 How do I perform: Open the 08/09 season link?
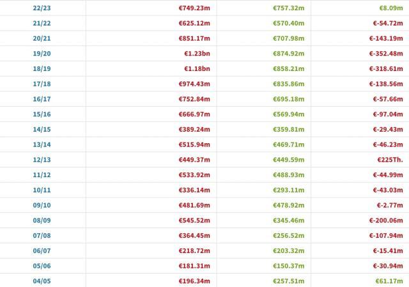coord(42,221)
